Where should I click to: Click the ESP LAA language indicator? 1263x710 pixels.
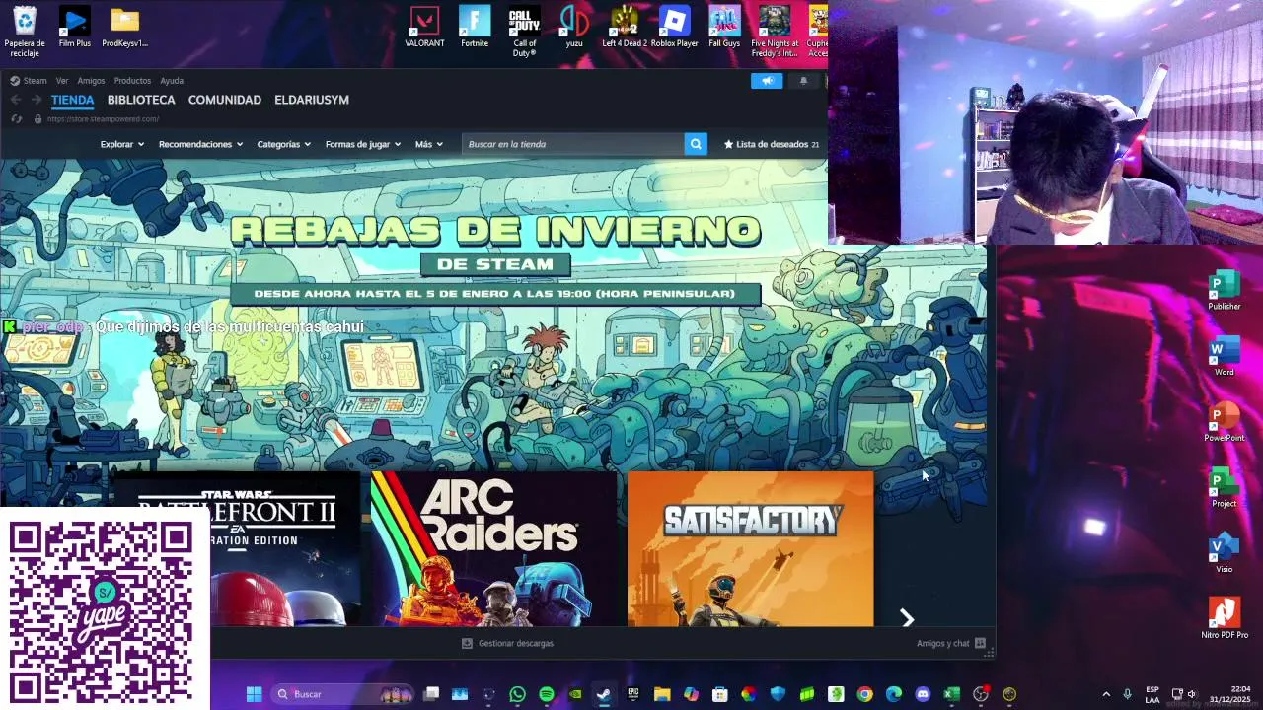(x=1152, y=694)
